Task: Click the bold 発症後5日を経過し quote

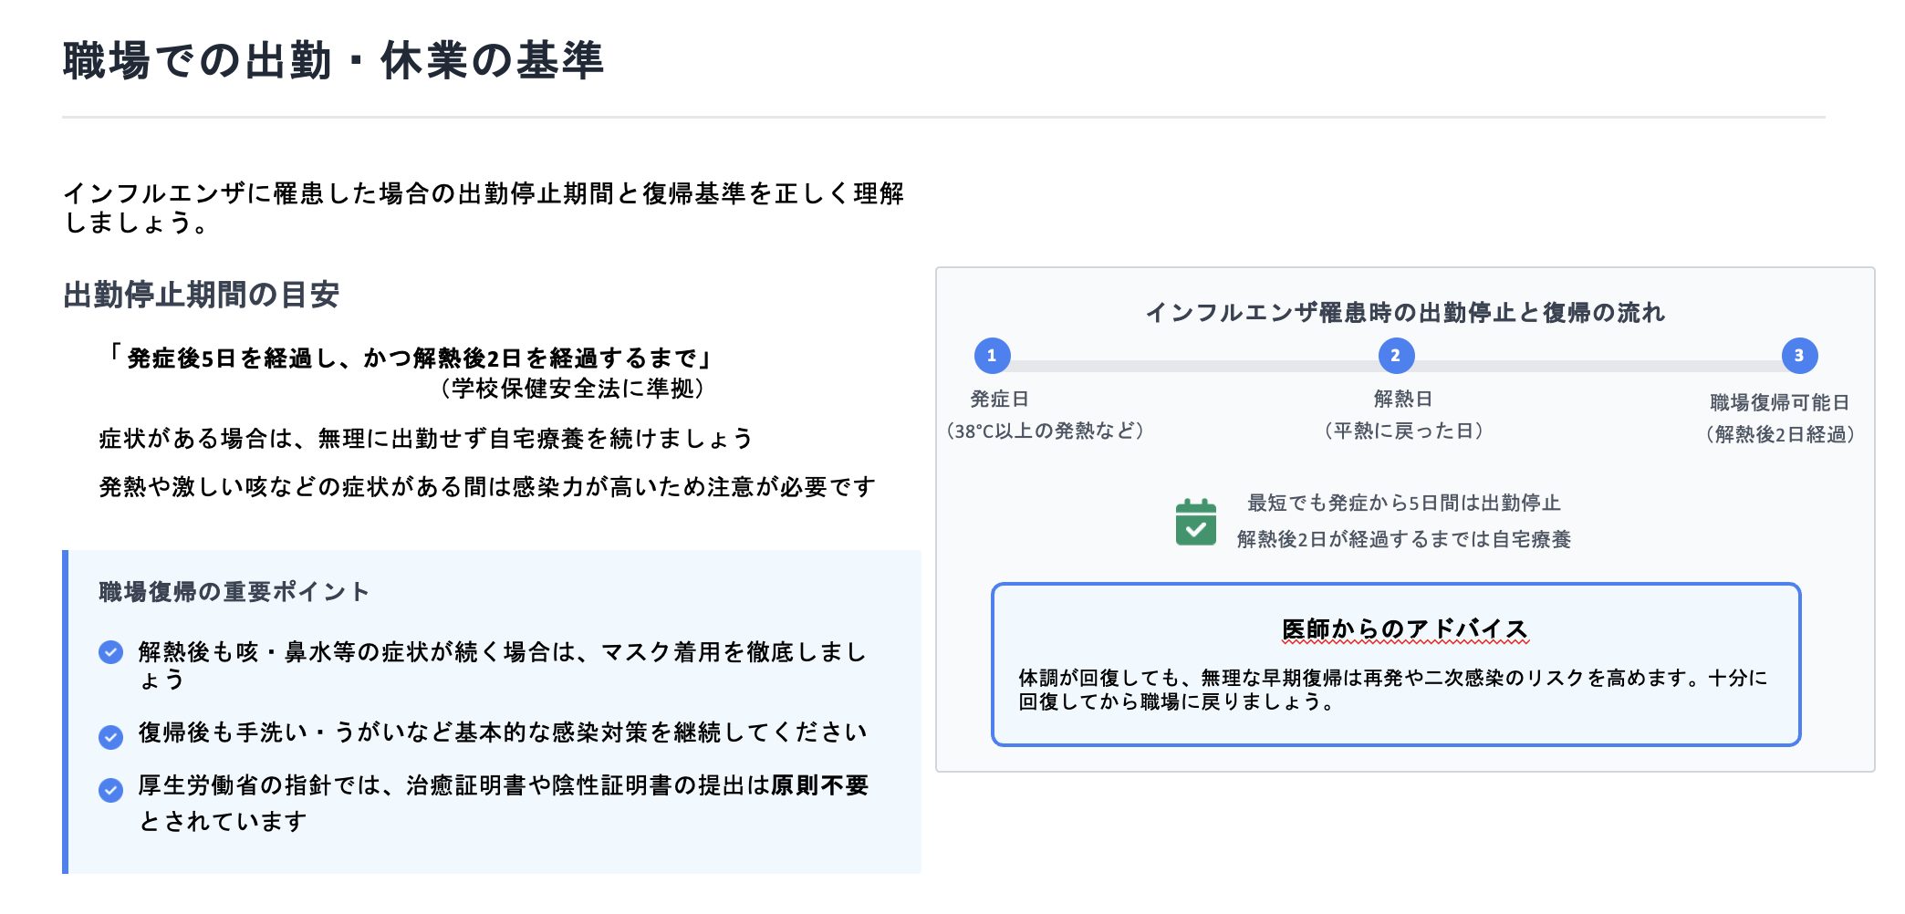Action: [411, 358]
